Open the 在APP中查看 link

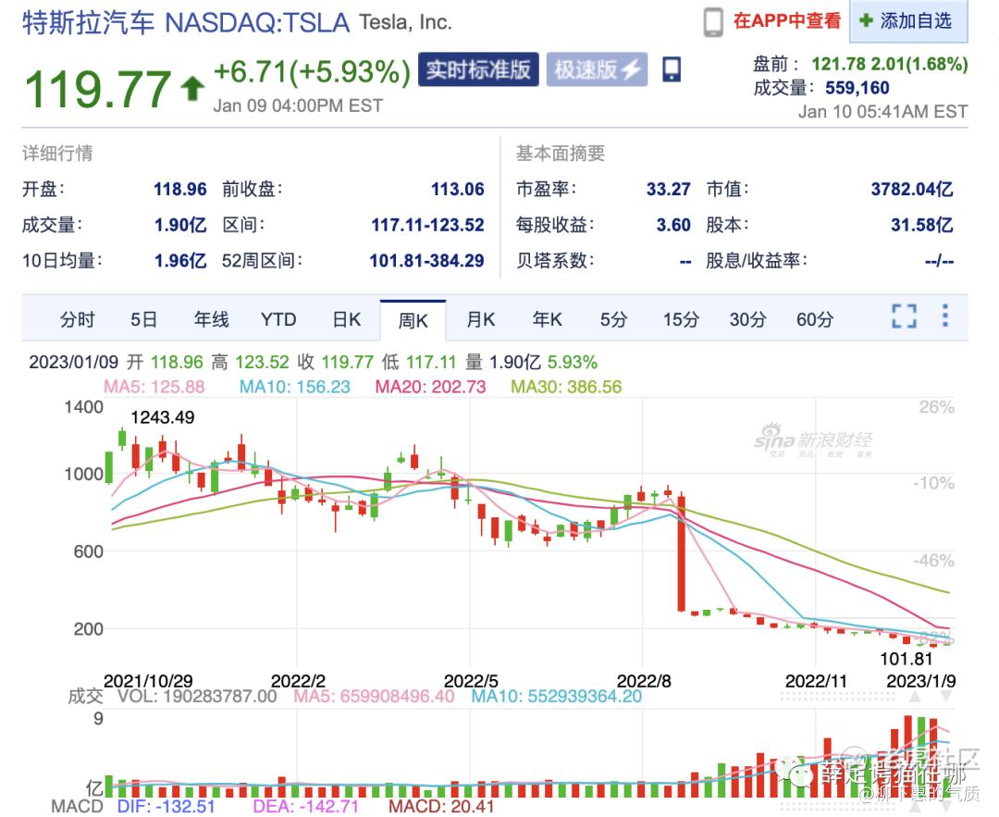787,21
